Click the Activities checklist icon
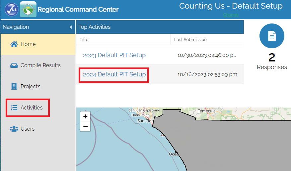The width and height of the screenshot is (291, 171). tap(14, 108)
